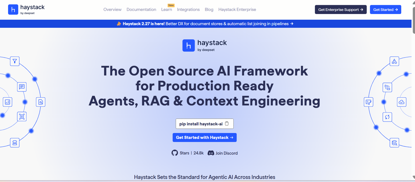
Task: Click the pip install haystack-ai command box
Action: click(x=205, y=124)
